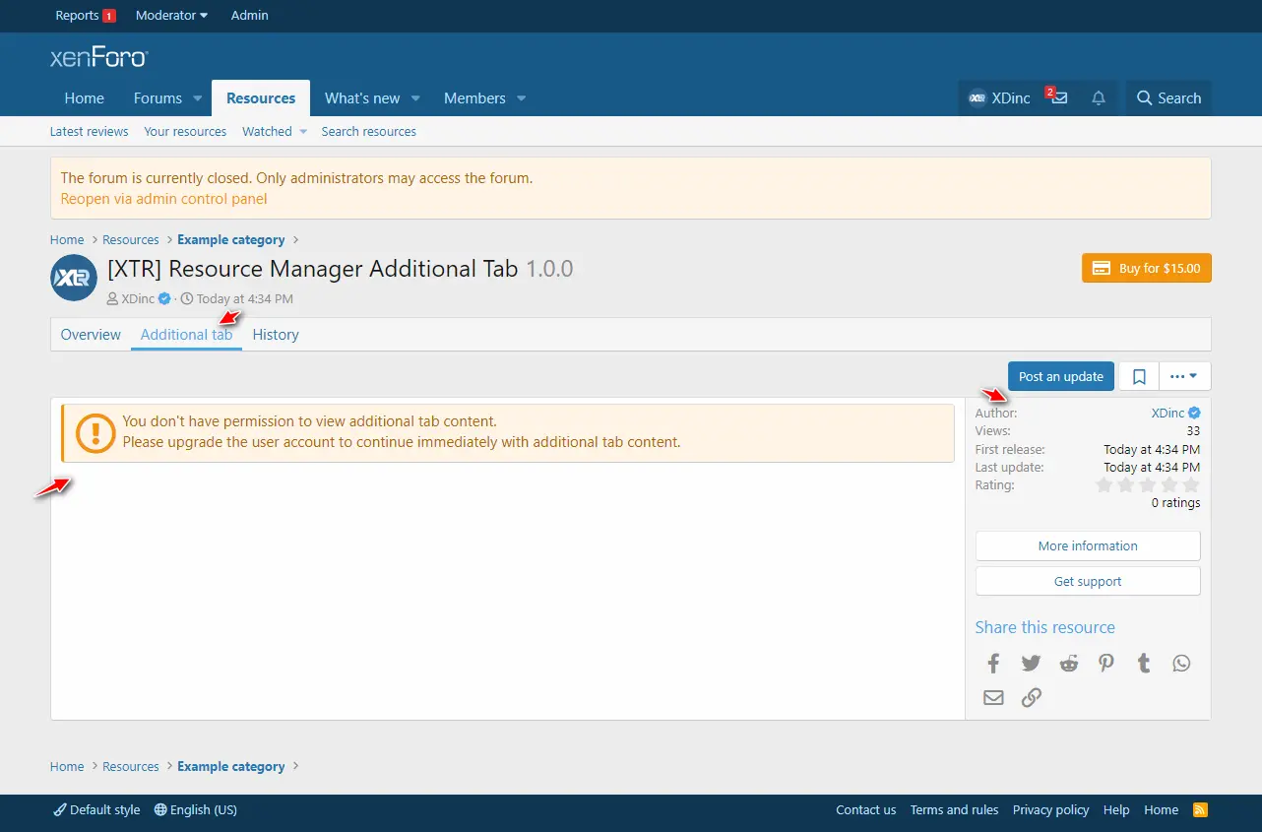Select the Additional tab
This screenshot has height=832, width=1262.
tap(186, 335)
